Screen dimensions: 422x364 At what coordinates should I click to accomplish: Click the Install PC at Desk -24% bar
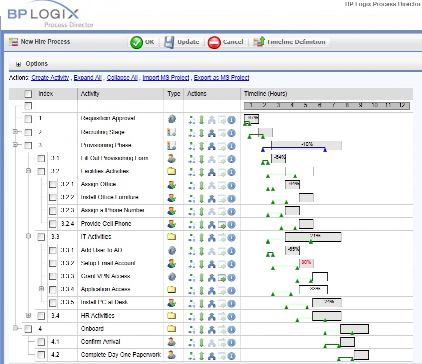[x=327, y=303]
